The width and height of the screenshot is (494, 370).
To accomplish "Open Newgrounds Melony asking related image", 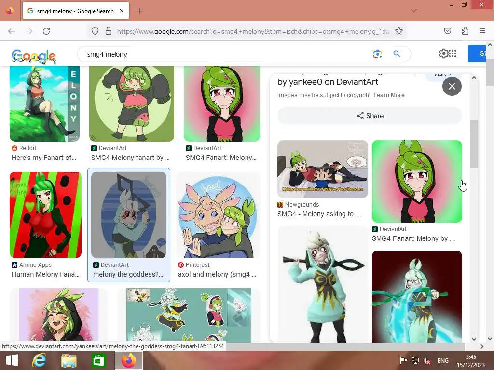I will [x=323, y=169].
